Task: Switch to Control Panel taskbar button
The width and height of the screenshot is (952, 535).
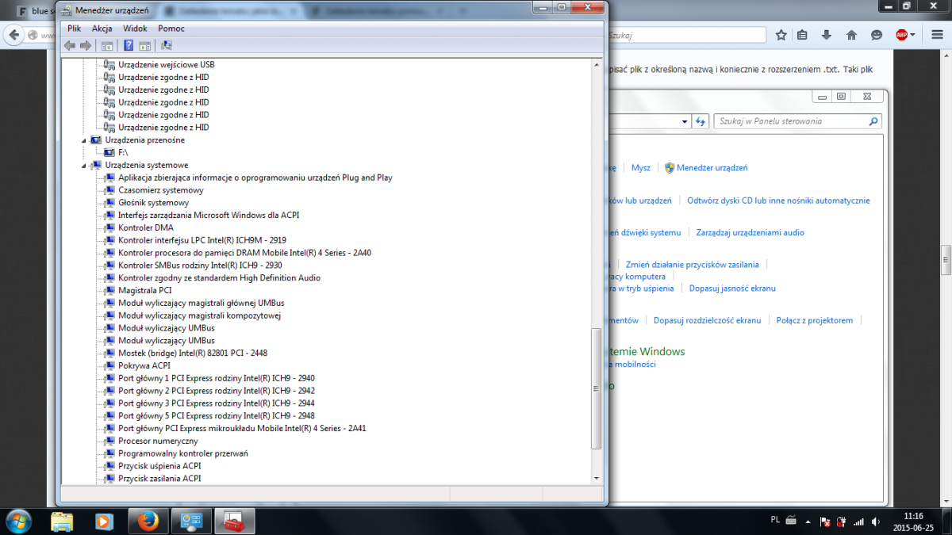Action: (193, 521)
